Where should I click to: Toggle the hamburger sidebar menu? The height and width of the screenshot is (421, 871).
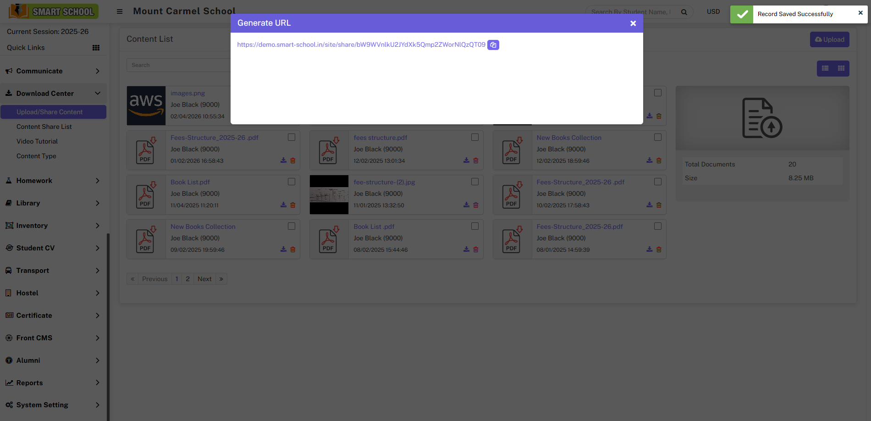pos(120,11)
